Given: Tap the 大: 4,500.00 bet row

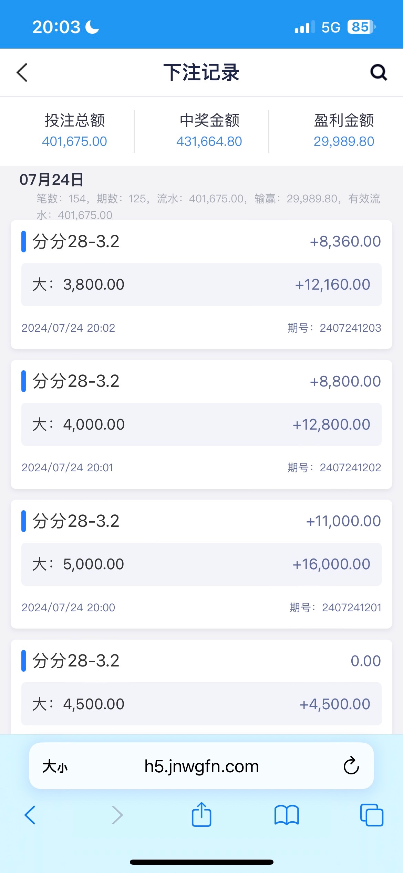Looking at the screenshot, I should pos(201,704).
